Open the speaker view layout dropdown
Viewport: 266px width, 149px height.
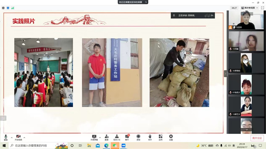pyautogui.click(x=250, y=8)
